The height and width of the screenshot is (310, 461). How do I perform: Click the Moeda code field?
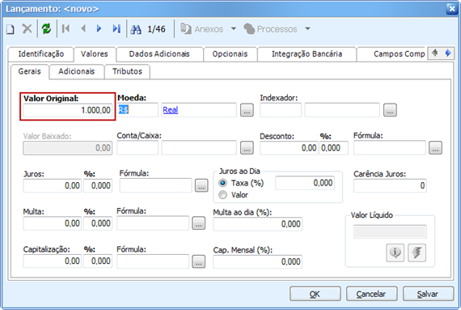pos(137,110)
